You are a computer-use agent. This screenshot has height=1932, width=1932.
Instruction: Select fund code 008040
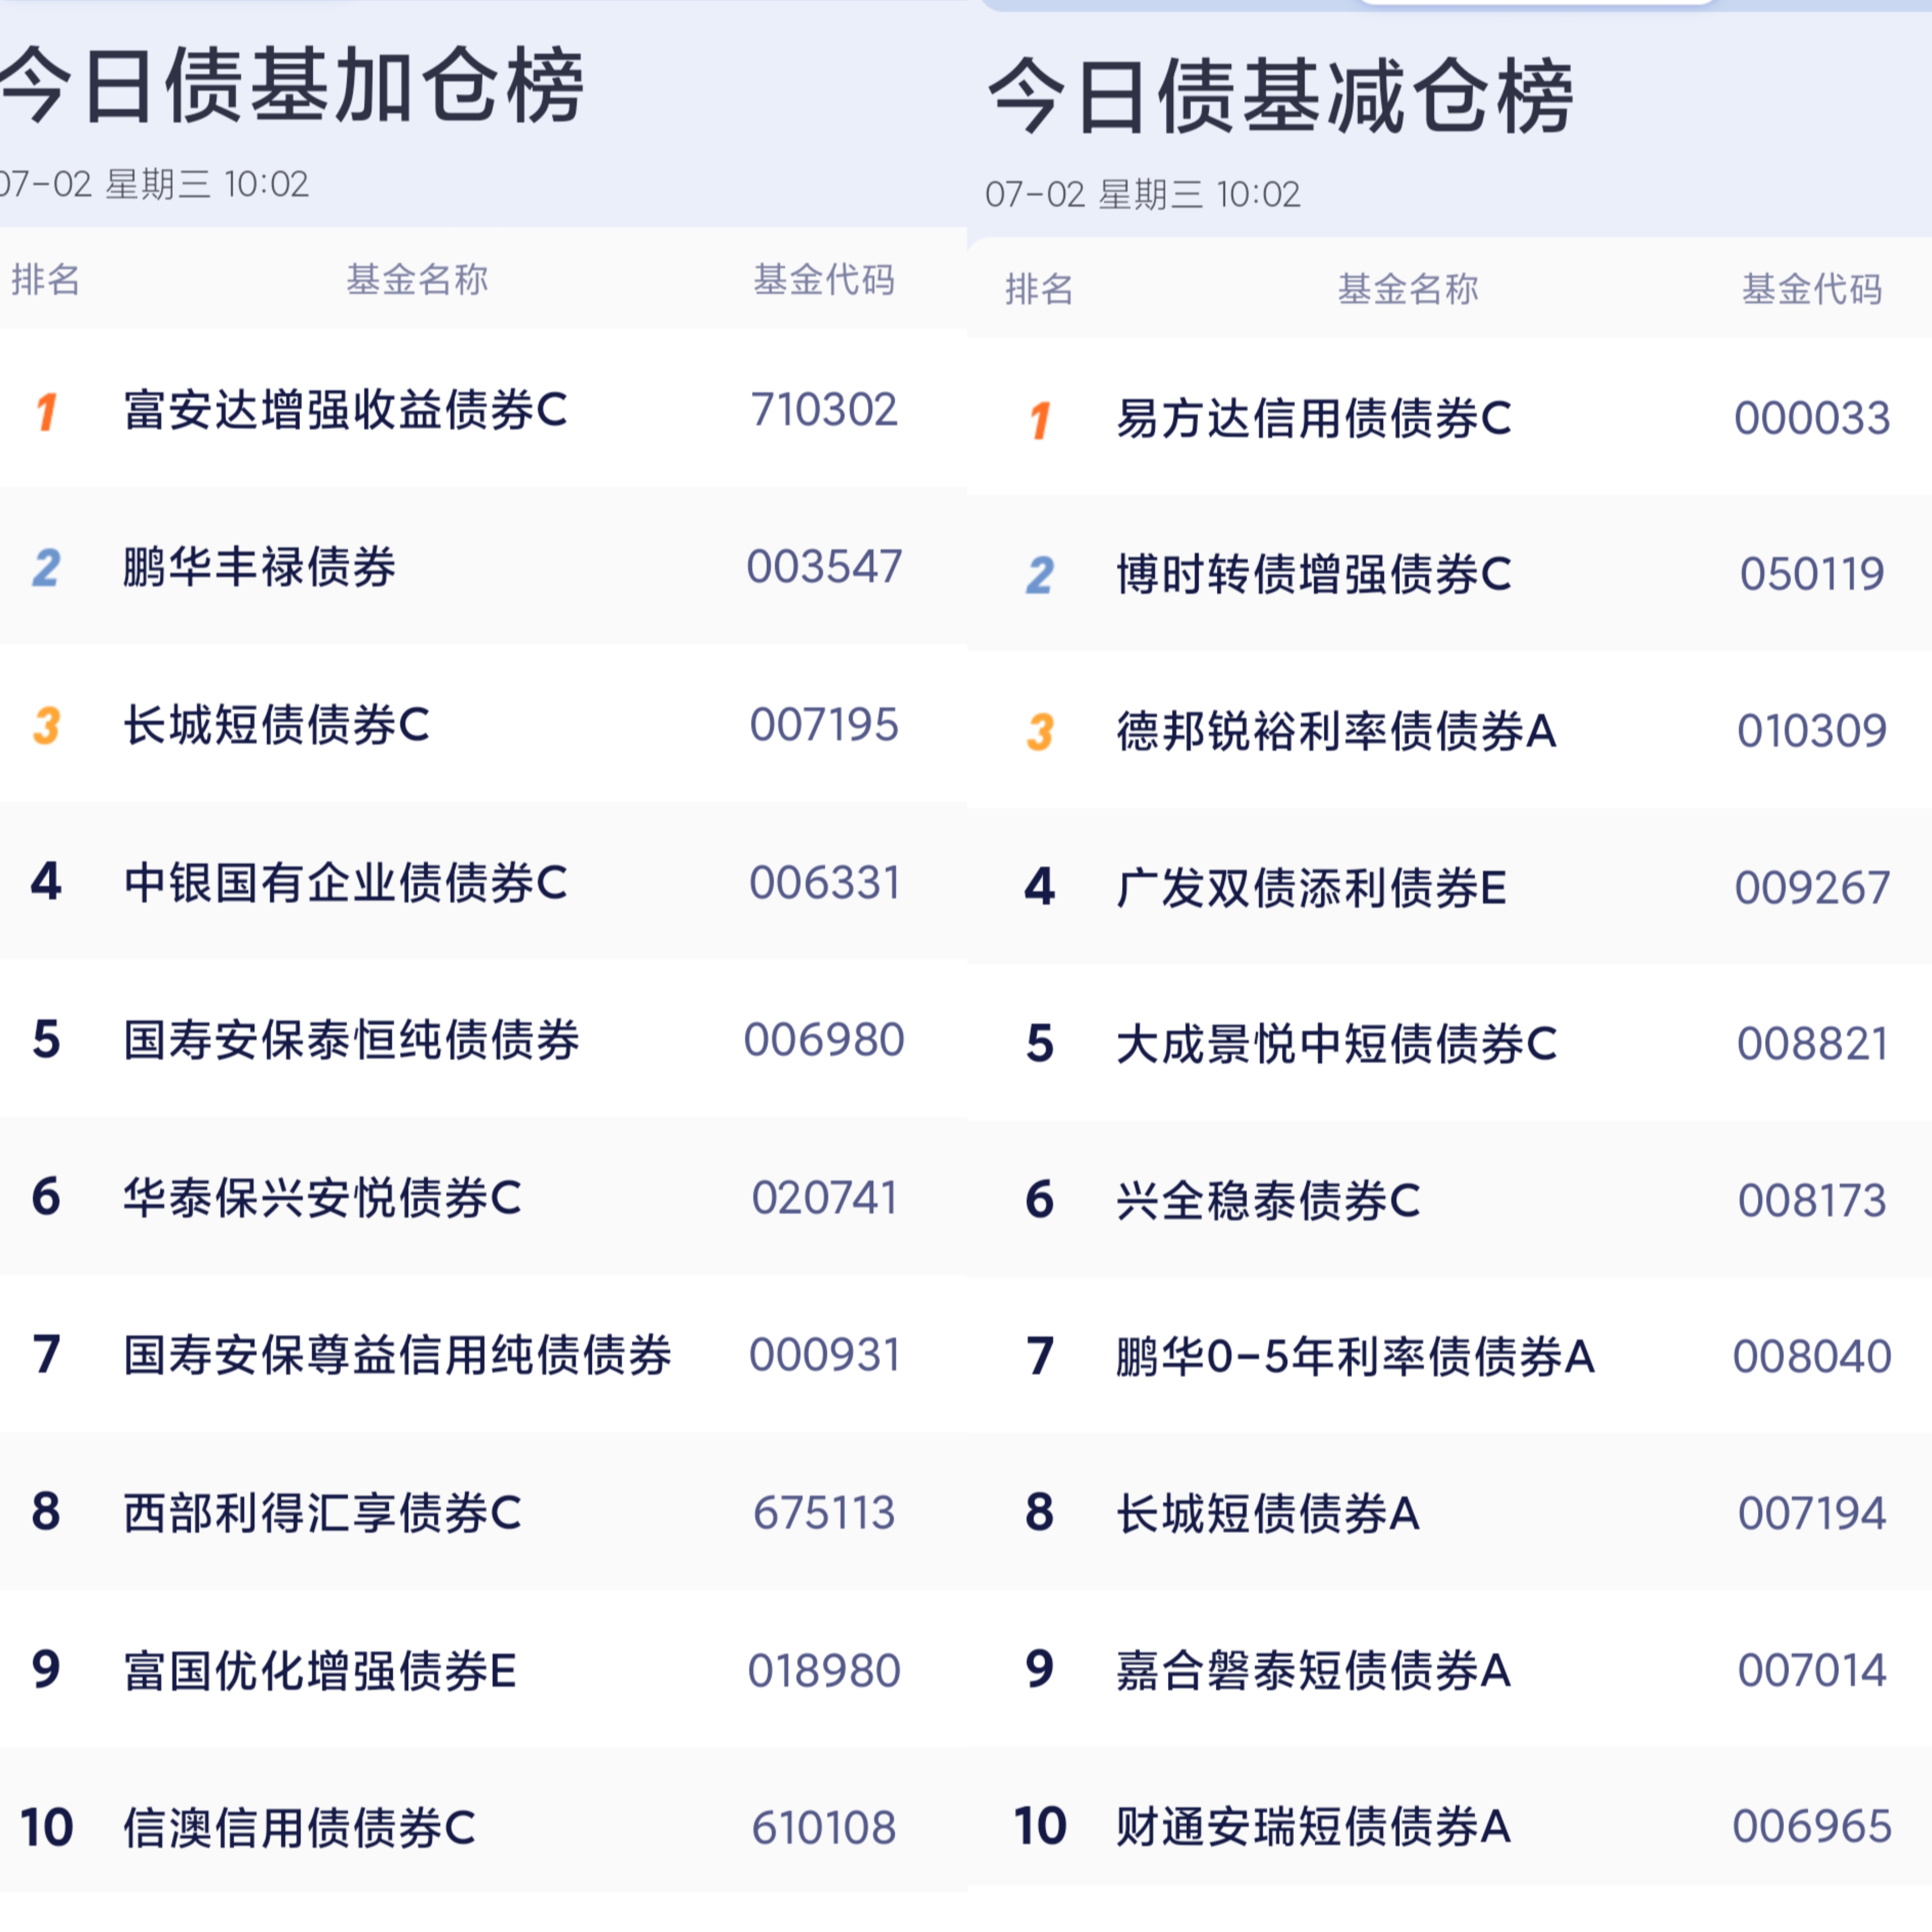coord(1812,1357)
